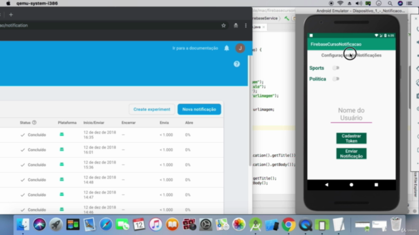Click the Plataforma column header

[x=67, y=123]
